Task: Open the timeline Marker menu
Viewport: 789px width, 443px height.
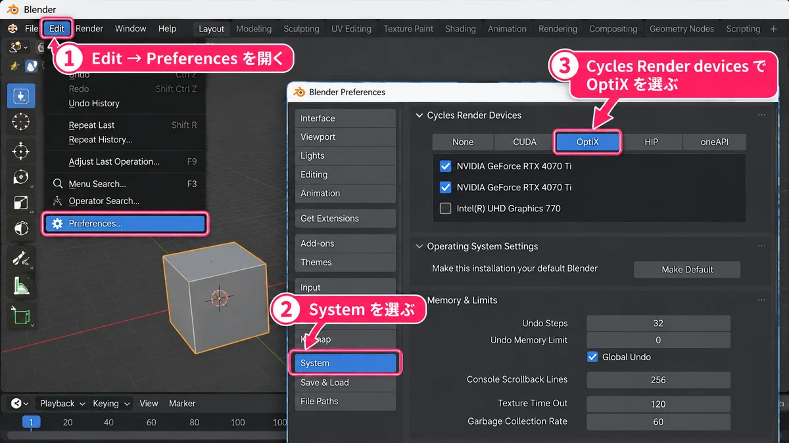Action: [182, 404]
